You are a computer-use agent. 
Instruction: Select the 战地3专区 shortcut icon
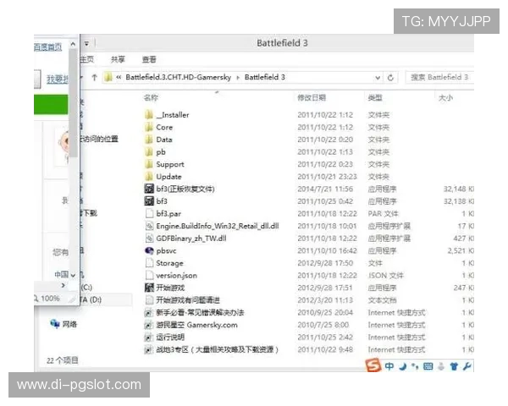[148, 349]
